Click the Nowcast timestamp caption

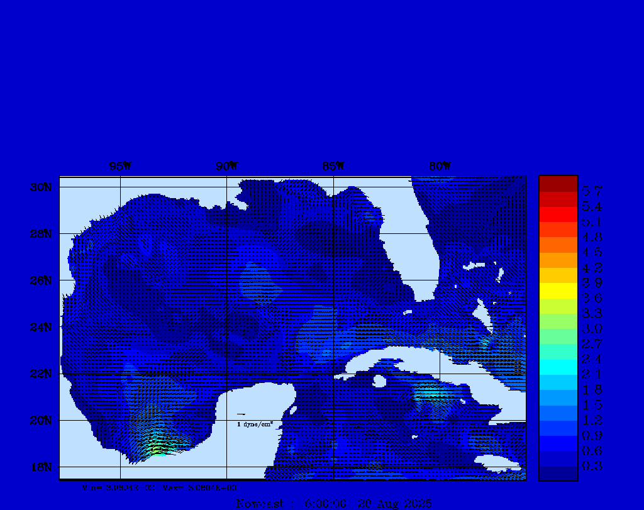[x=333, y=504]
